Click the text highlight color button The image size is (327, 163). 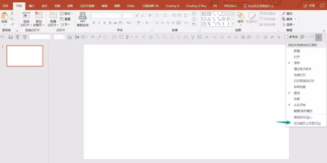pos(139,23)
